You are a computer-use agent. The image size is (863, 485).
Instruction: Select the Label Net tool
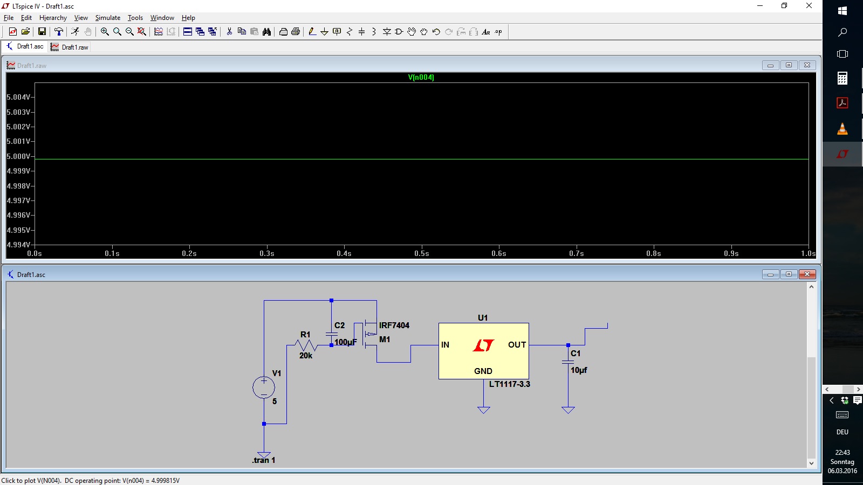[x=337, y=32]
